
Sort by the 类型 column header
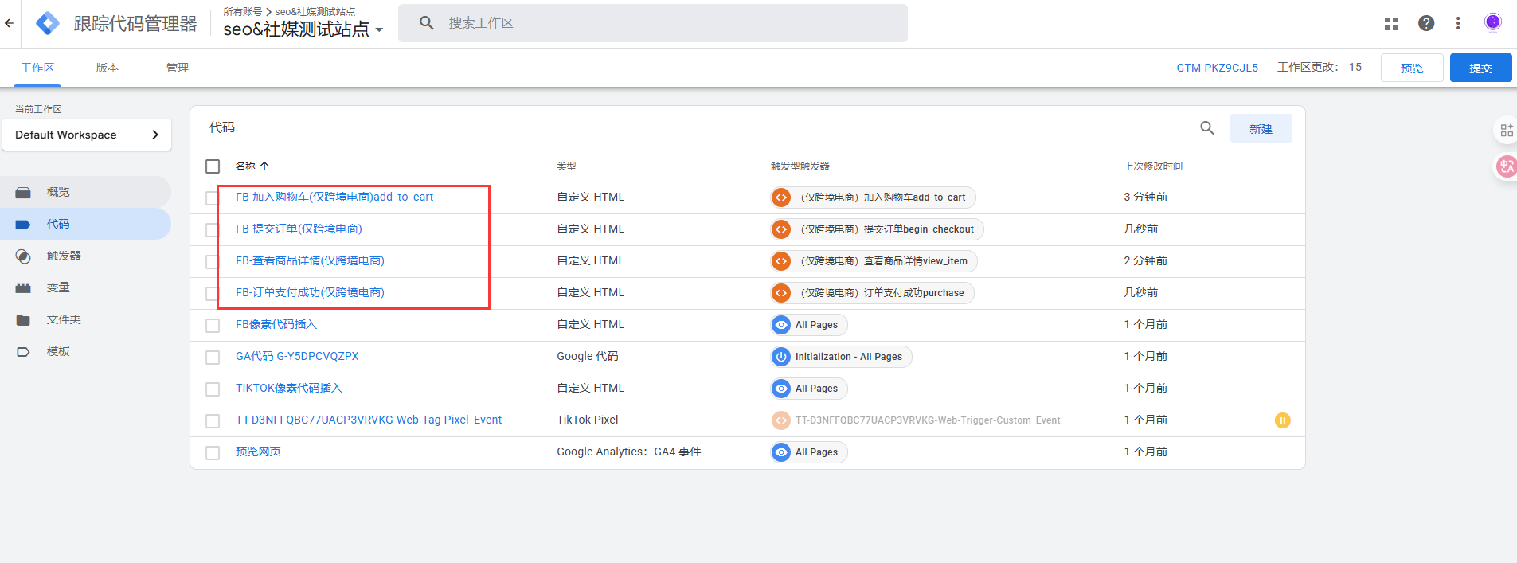(x=566, y=166)
